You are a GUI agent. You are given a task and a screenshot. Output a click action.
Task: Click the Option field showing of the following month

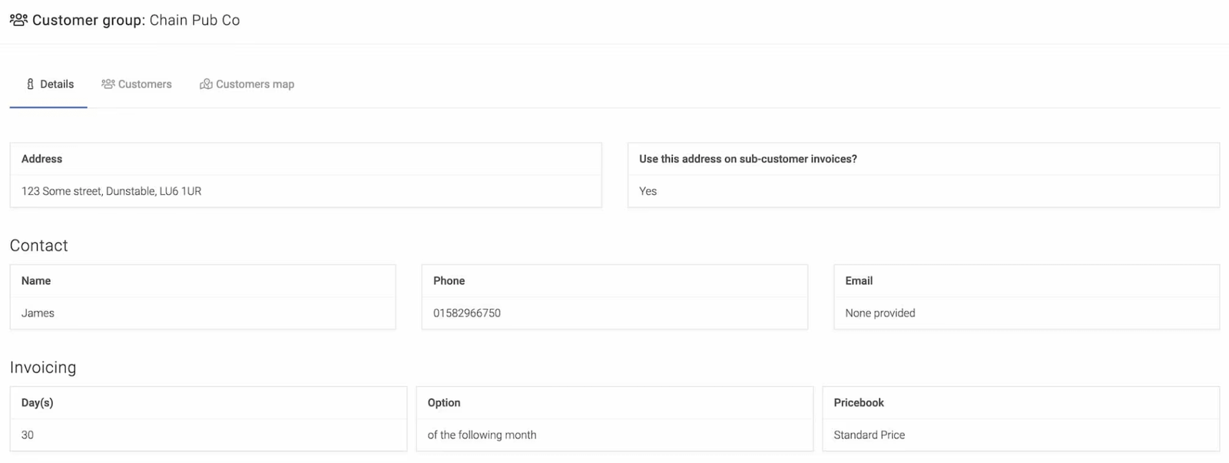tap(482, 435)
